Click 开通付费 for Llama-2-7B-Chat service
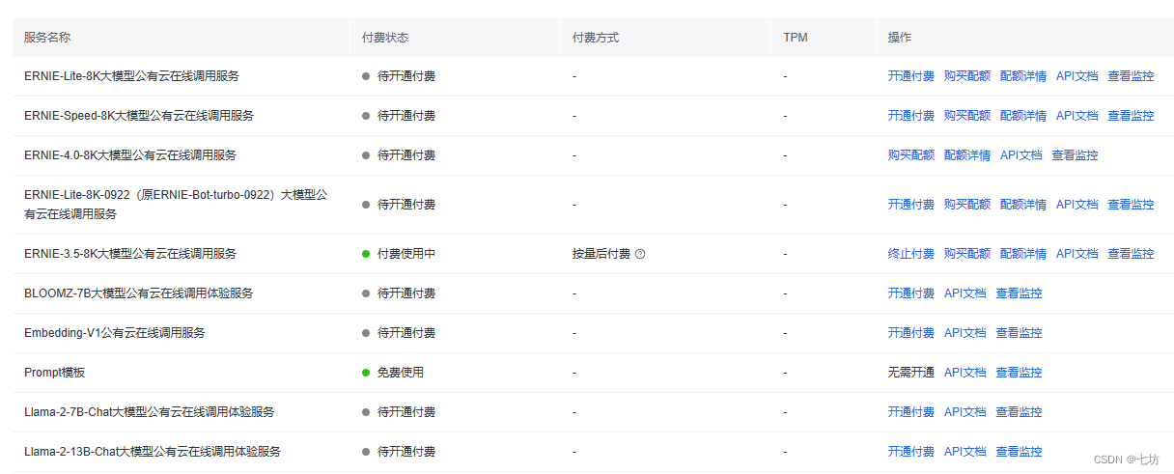1174x474 pixels. click(x=911, y=412)
